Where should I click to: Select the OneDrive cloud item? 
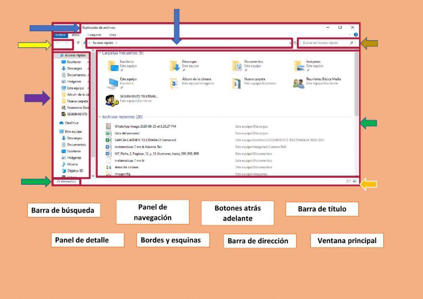click(73, 122)
